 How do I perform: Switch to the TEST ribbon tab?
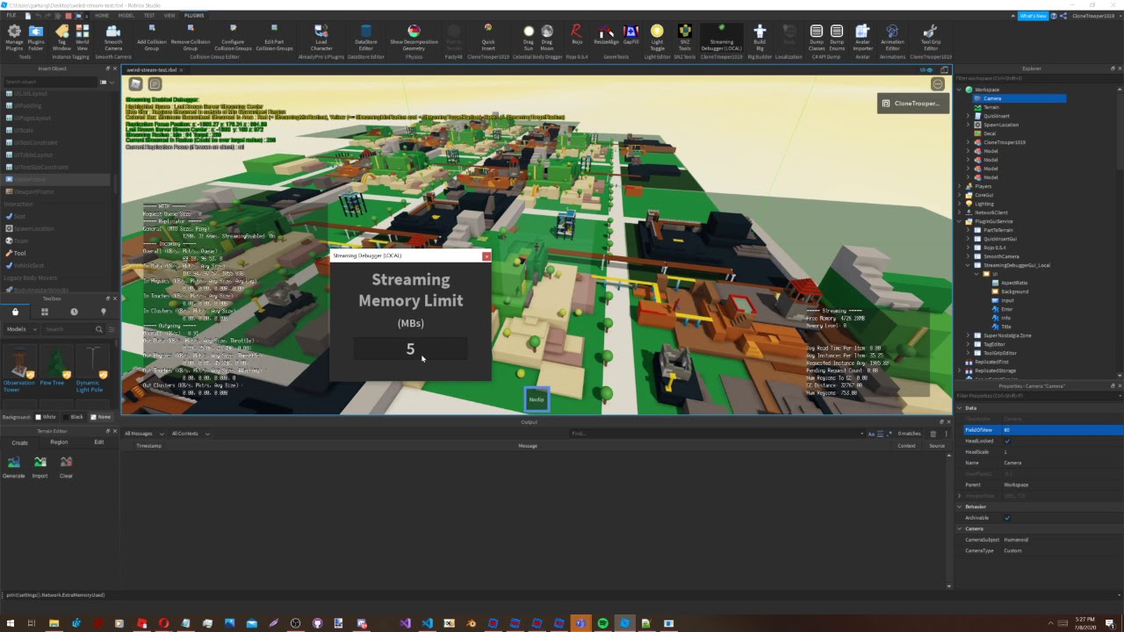[149, 16]
